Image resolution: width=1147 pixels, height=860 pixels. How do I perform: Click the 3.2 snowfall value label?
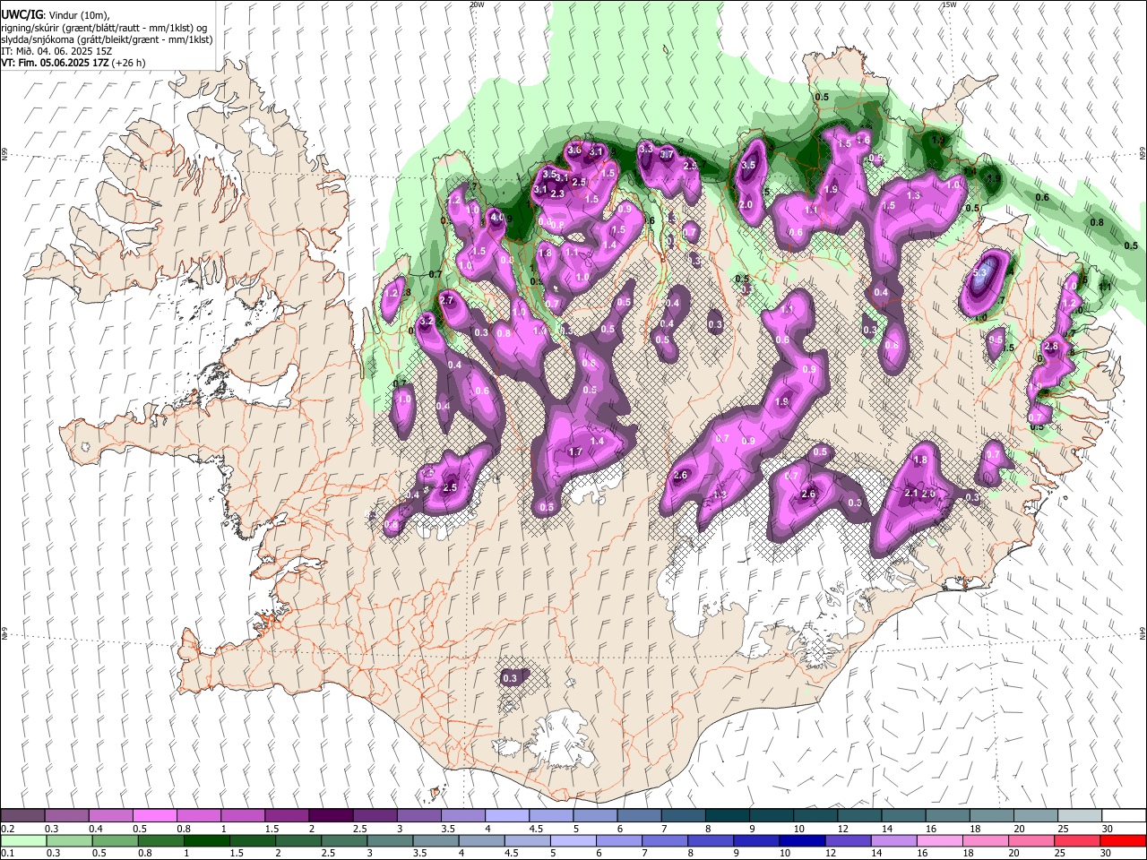pyautogui.click(x=427, y=321)
